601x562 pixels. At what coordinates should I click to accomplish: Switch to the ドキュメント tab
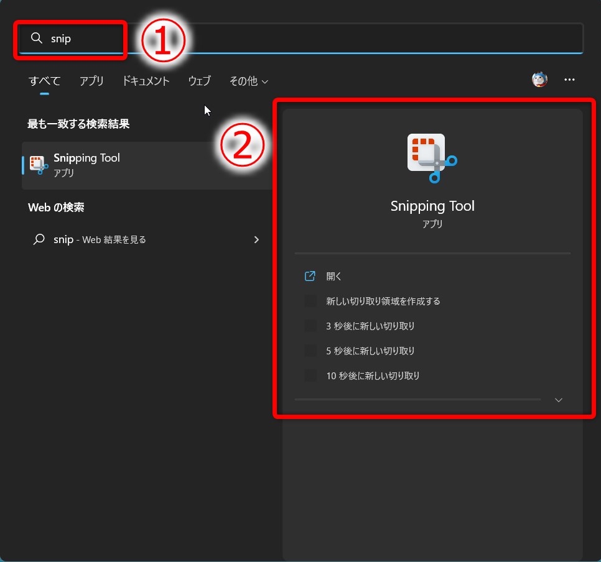[x=146, y=81]
